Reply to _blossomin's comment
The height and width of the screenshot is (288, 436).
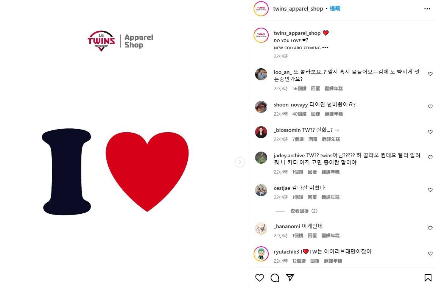(x=313, y=139)
